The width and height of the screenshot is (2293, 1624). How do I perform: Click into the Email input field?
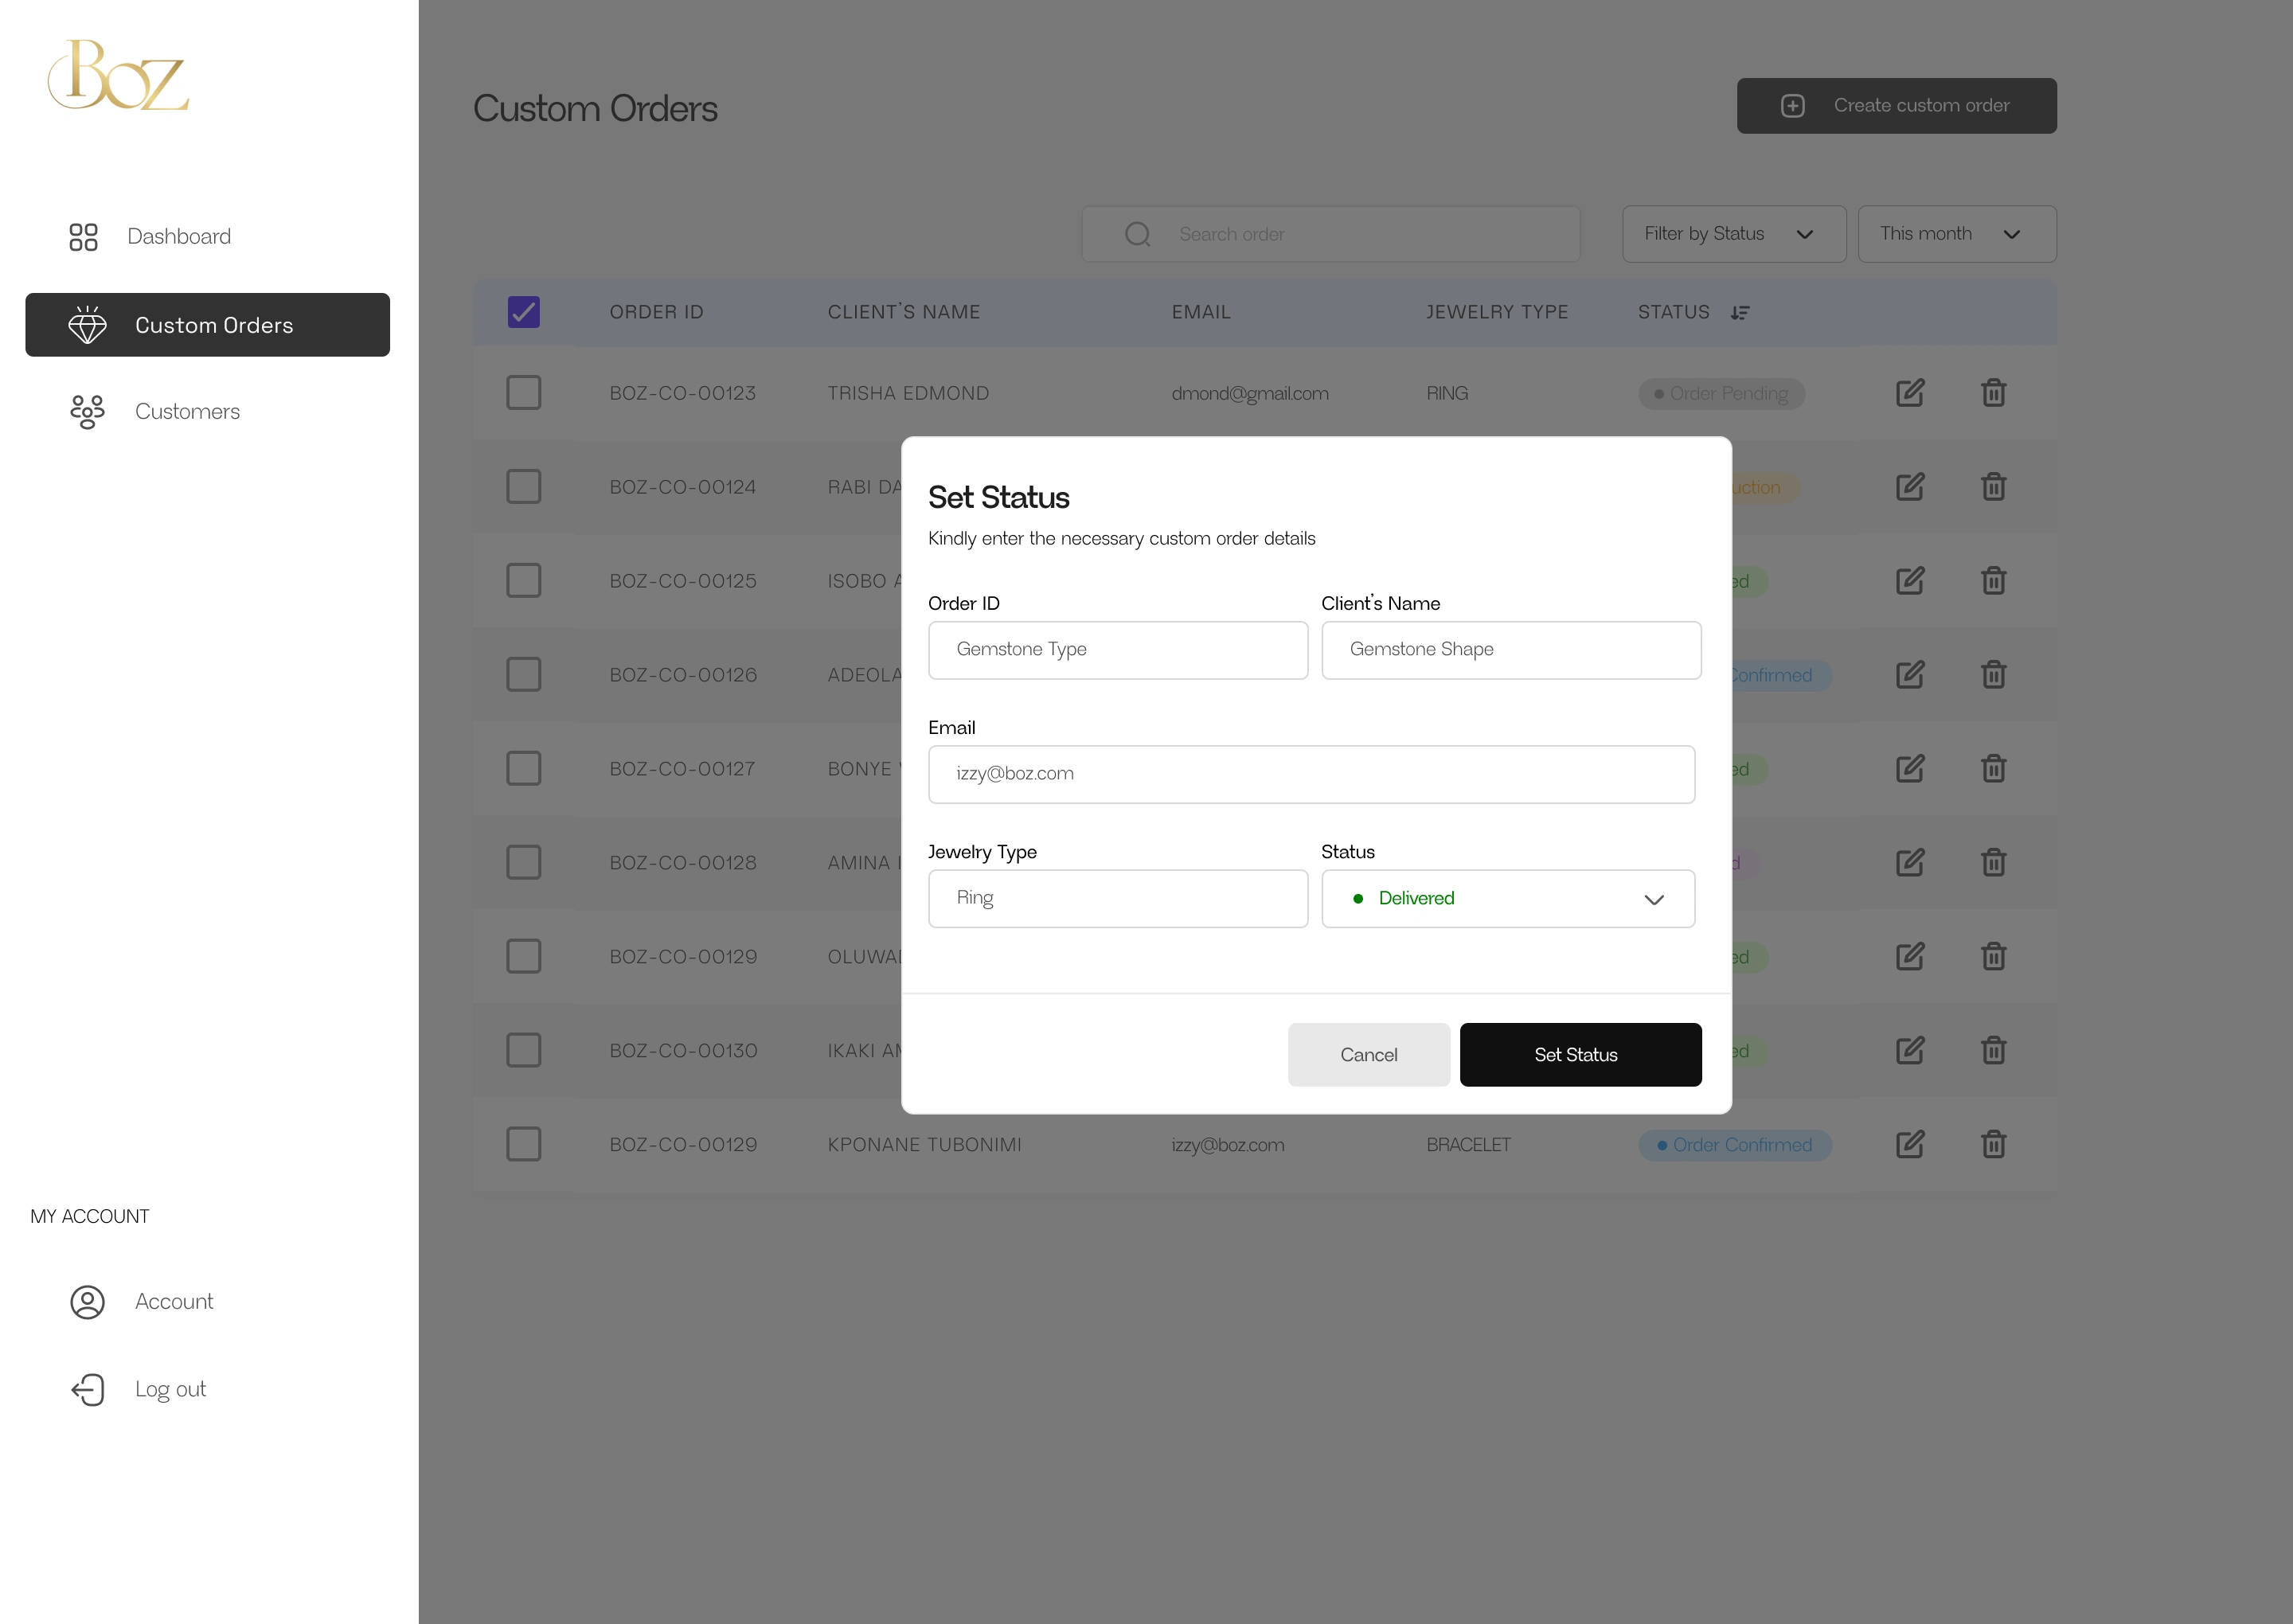[1310, 774]
